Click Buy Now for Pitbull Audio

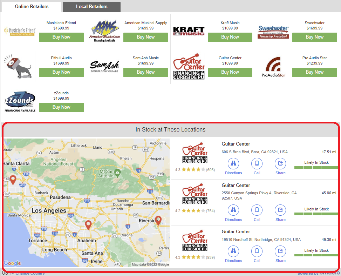(x=61, y=72)
